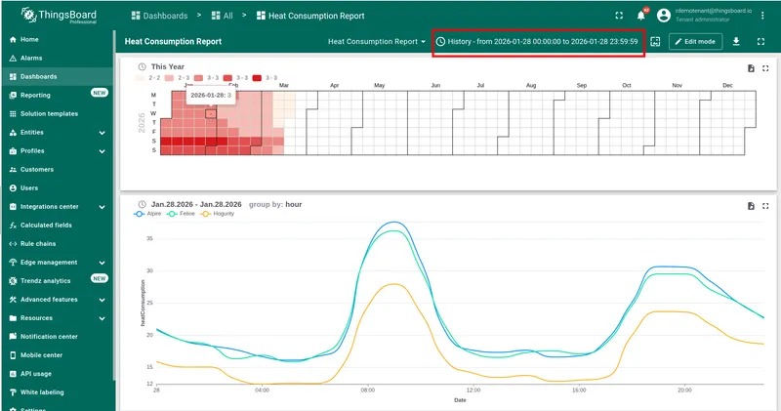Expand dashboard to fullscreen beside download
This screenshot has width=781, height=411.
760,42
